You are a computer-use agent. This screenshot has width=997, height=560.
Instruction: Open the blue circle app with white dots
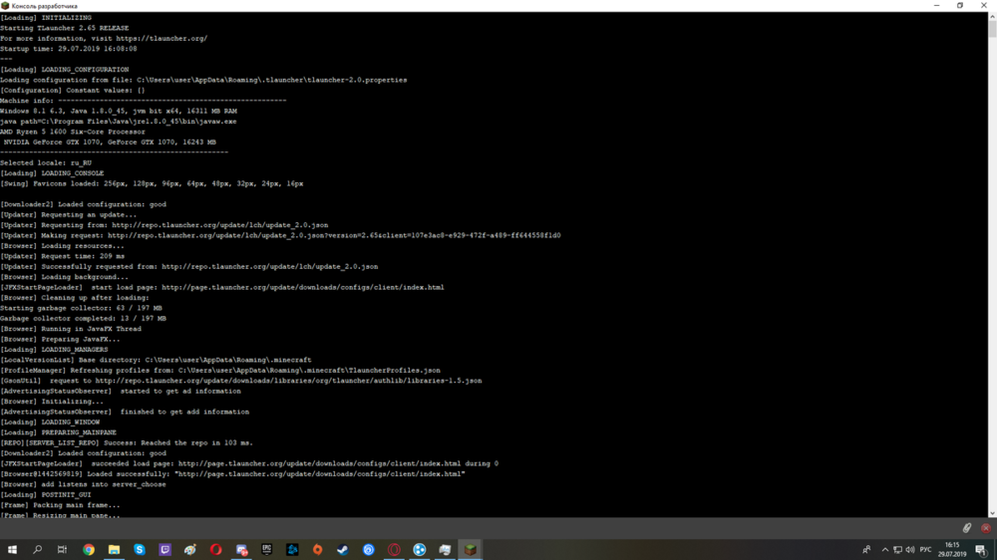pyautogui.click(x=419, y=549)
